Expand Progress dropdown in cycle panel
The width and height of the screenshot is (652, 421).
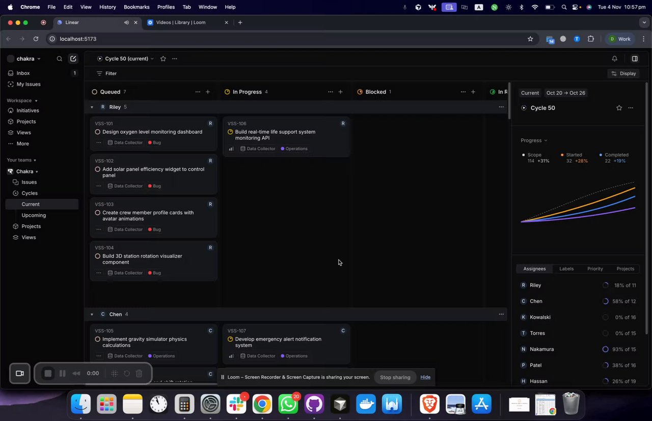tap(534, 141)
